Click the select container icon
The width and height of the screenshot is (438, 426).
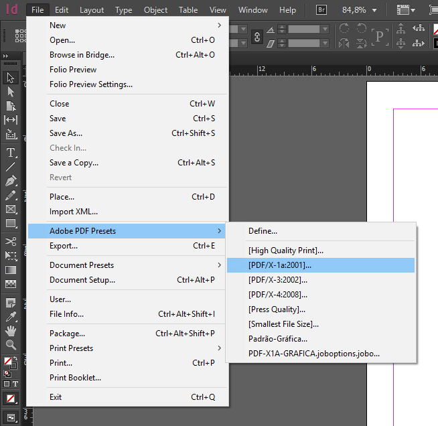pos(401,28)
